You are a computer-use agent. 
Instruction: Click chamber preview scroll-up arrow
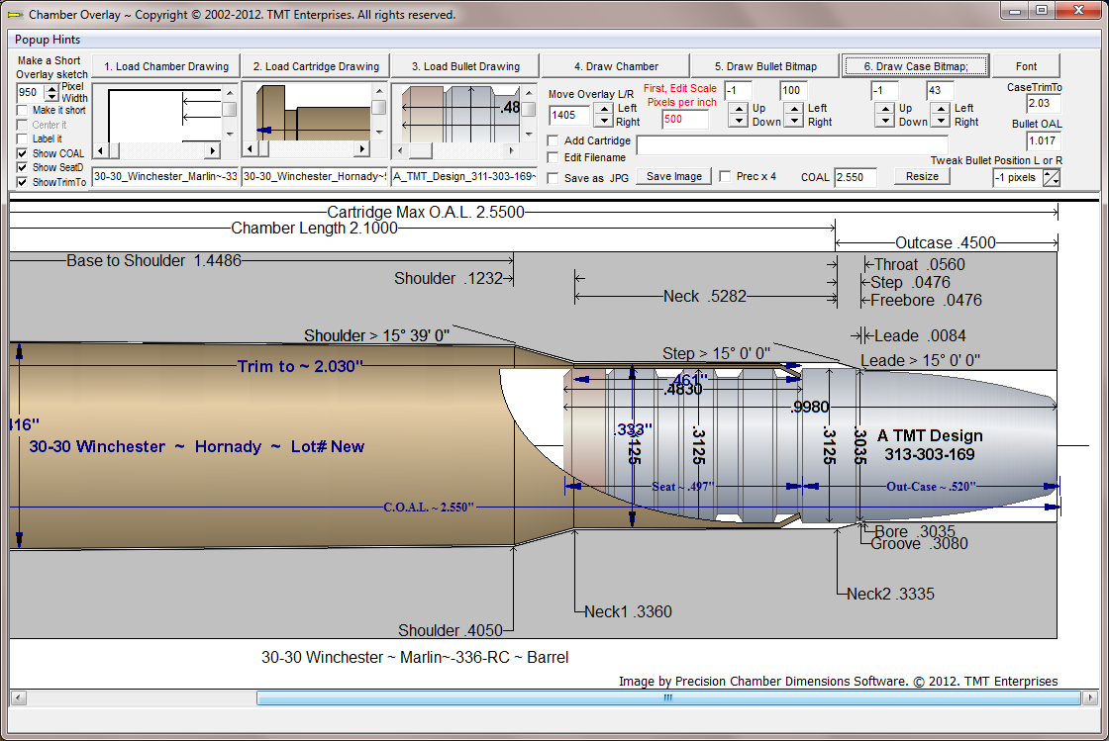click(230, 91)
